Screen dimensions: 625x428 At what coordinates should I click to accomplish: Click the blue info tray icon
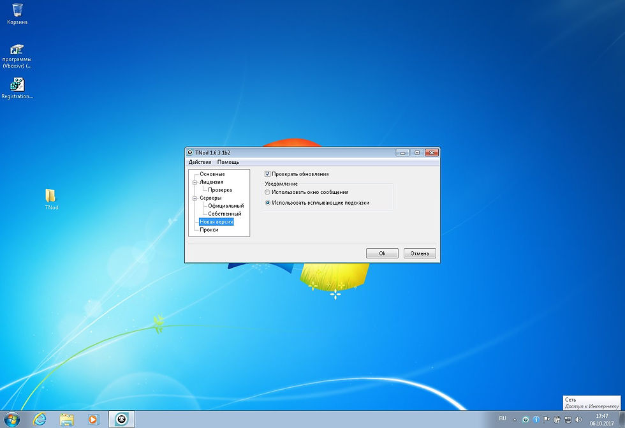tap(536, 420)
